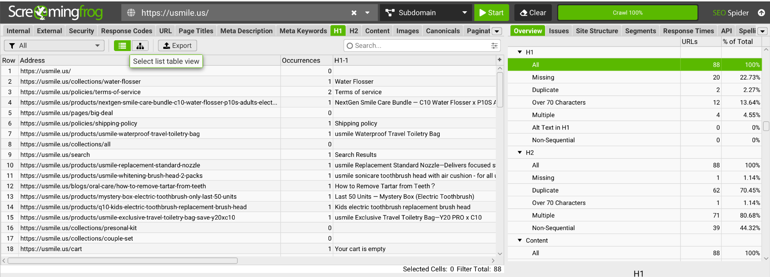
Task: Open the Issues tab
Action: pos(559,31)
